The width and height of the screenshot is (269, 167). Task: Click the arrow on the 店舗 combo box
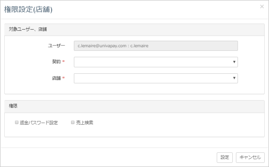click(234, 78)
